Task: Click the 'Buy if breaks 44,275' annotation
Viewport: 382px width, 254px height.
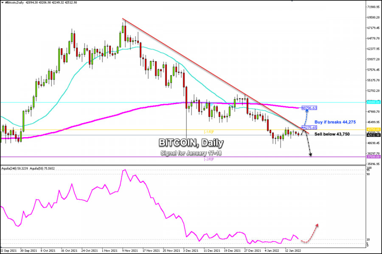Action: pyautogui.click(x=335, y=122)
